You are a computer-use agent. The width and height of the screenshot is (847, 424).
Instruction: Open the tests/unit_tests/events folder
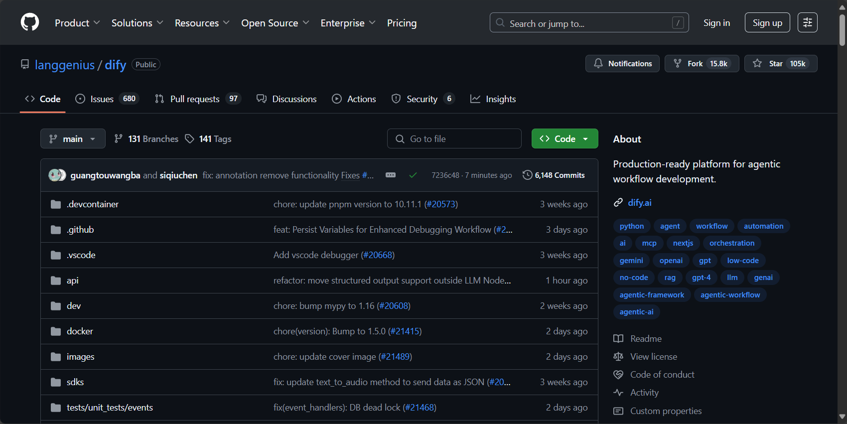point(110,408)
